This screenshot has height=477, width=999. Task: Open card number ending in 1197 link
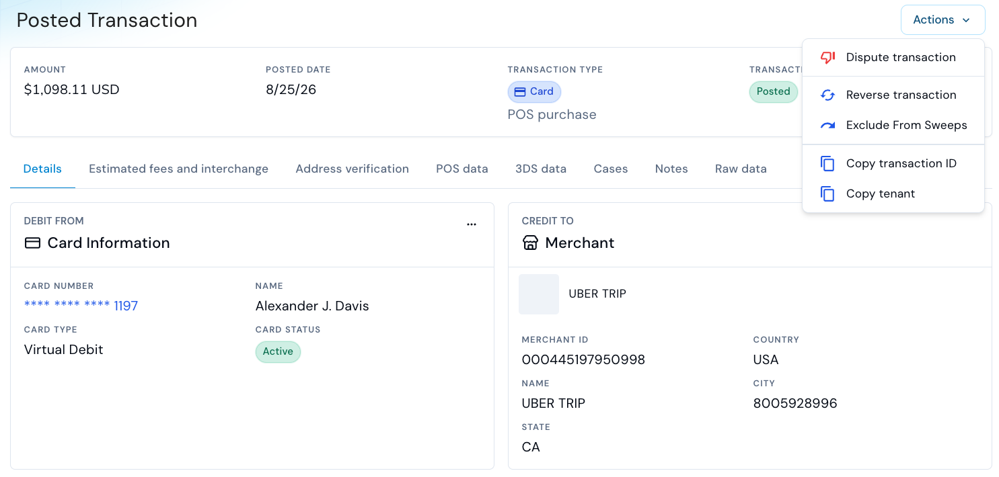tap(81, 306)
